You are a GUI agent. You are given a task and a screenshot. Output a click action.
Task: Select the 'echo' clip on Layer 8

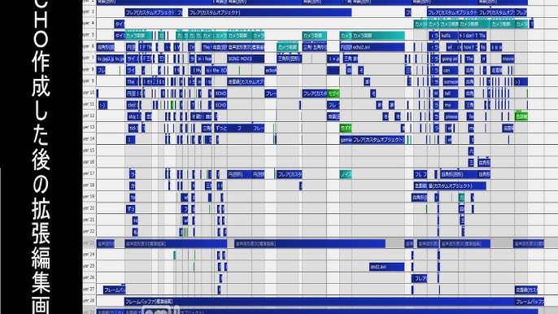pos(271,70)
